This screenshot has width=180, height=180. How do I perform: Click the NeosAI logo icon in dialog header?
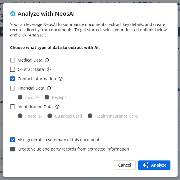(x=13, y=14)
